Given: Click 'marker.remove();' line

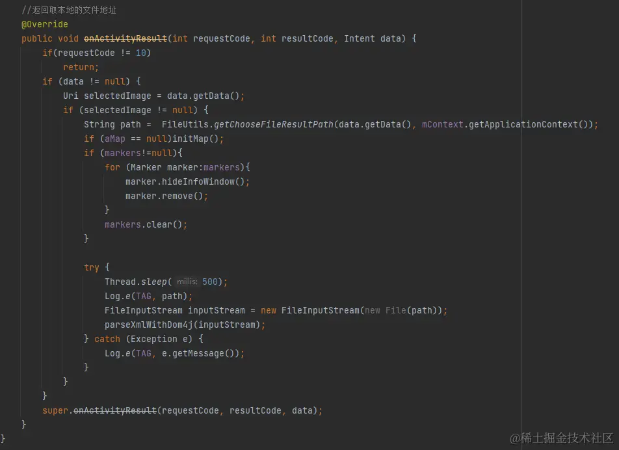Looking at the screenshot, I should pos(166,196).
